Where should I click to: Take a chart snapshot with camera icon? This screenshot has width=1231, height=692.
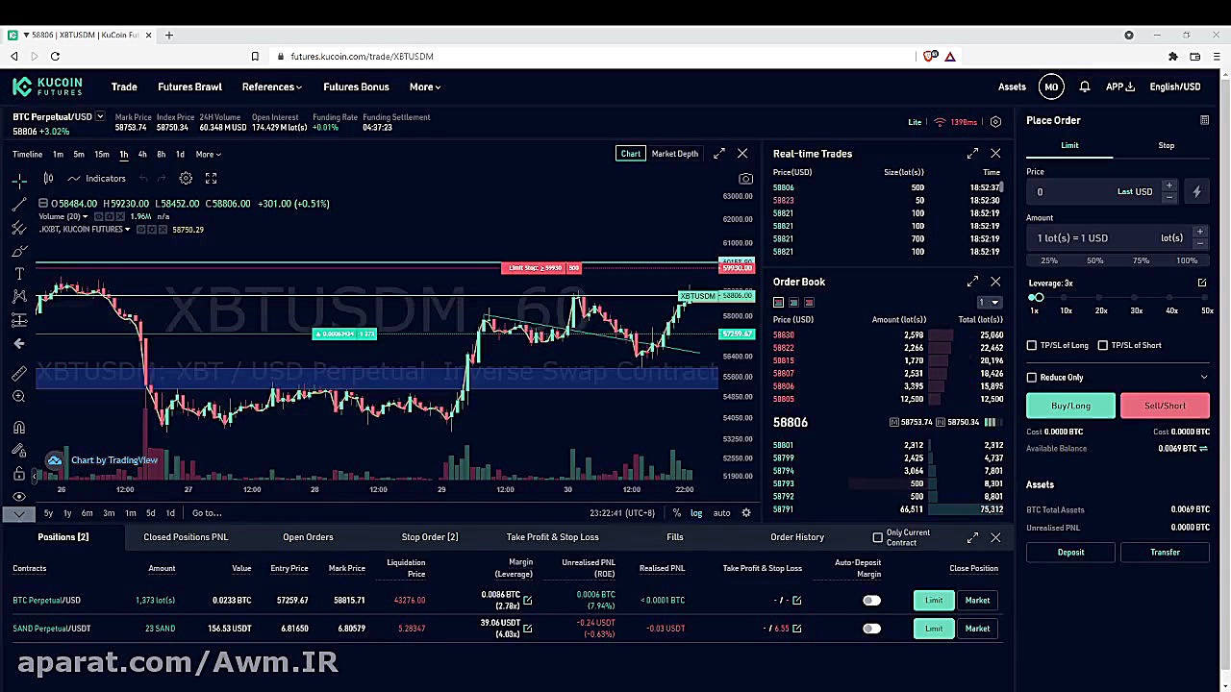[x=745, y=179]
